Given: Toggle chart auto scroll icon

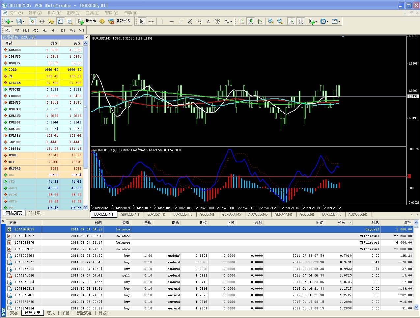Looking at the screenshot, I should [291, 21].
